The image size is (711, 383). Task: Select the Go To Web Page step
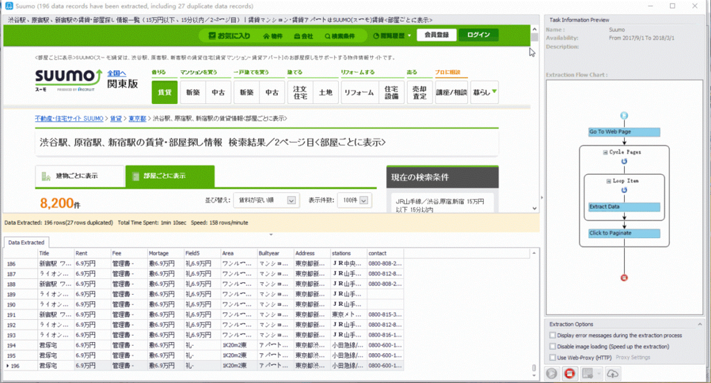(624, 132)
